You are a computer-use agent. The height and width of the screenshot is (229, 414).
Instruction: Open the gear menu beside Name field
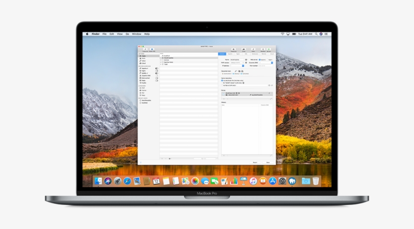click(246, 60)
